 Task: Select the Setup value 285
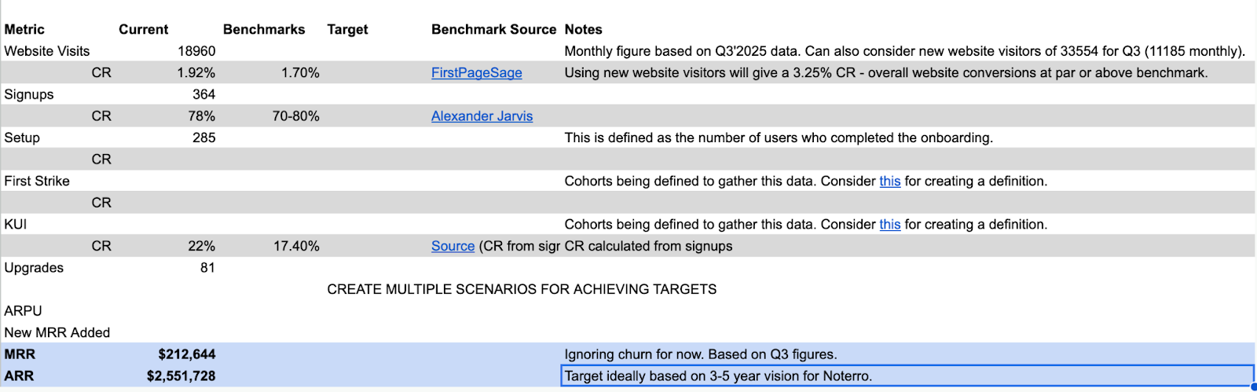click(203, 137)
